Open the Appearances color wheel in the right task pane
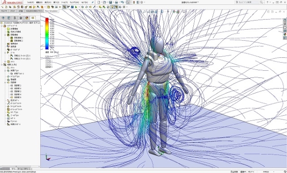This screenshot has height=173, width=287. pyautogui.click(x=285, y=34)
